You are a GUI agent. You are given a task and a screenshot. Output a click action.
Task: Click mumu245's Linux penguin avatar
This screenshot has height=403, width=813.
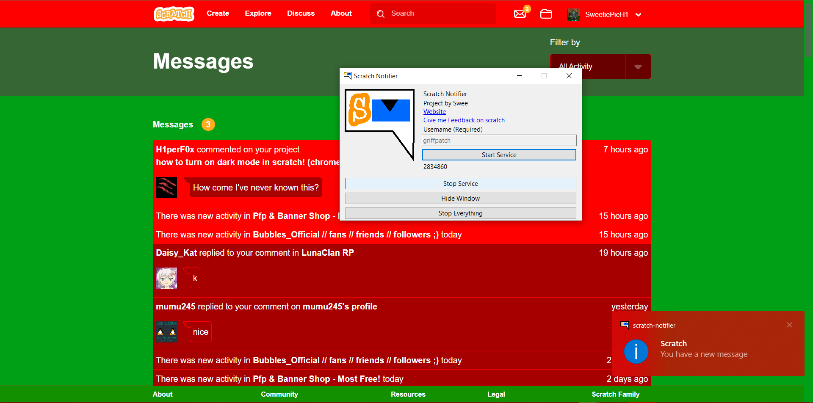(166, 332)
